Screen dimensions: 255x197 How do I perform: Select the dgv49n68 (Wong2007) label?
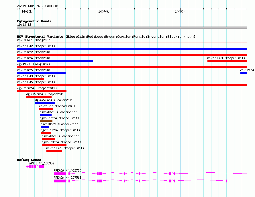coord(34,64)
